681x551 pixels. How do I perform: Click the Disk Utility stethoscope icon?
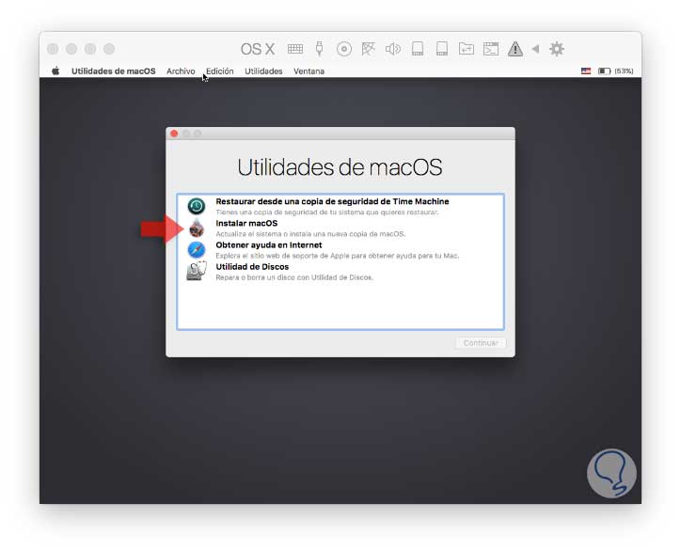point(197,272)
